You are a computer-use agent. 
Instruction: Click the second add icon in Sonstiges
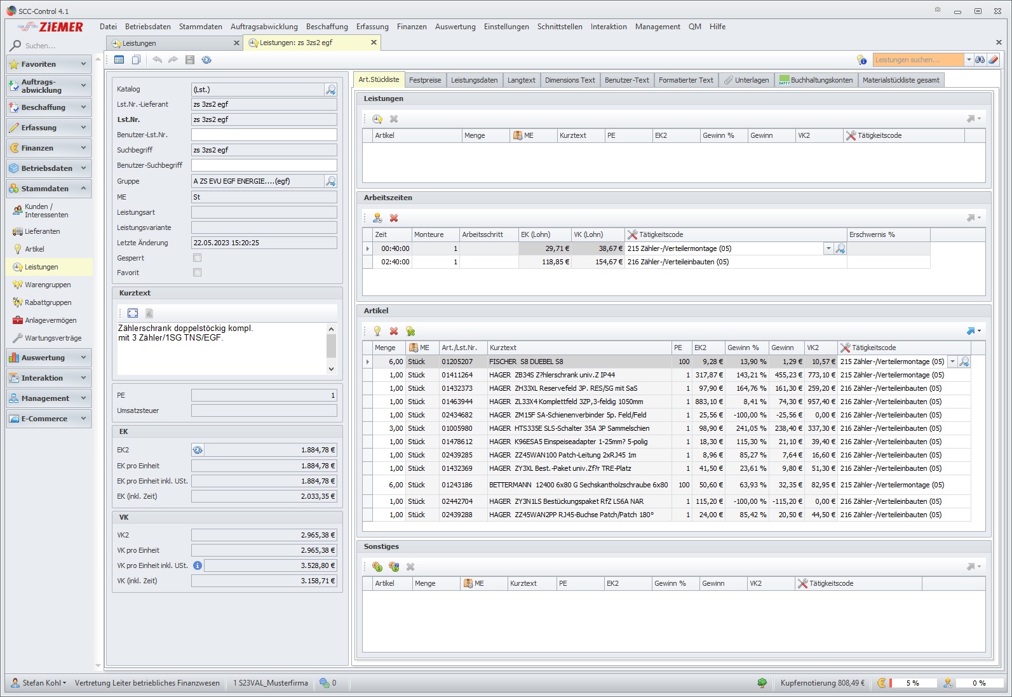(394, 567)
